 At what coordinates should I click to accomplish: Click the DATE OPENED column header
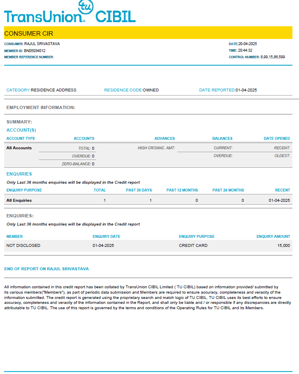pos(277,139)
